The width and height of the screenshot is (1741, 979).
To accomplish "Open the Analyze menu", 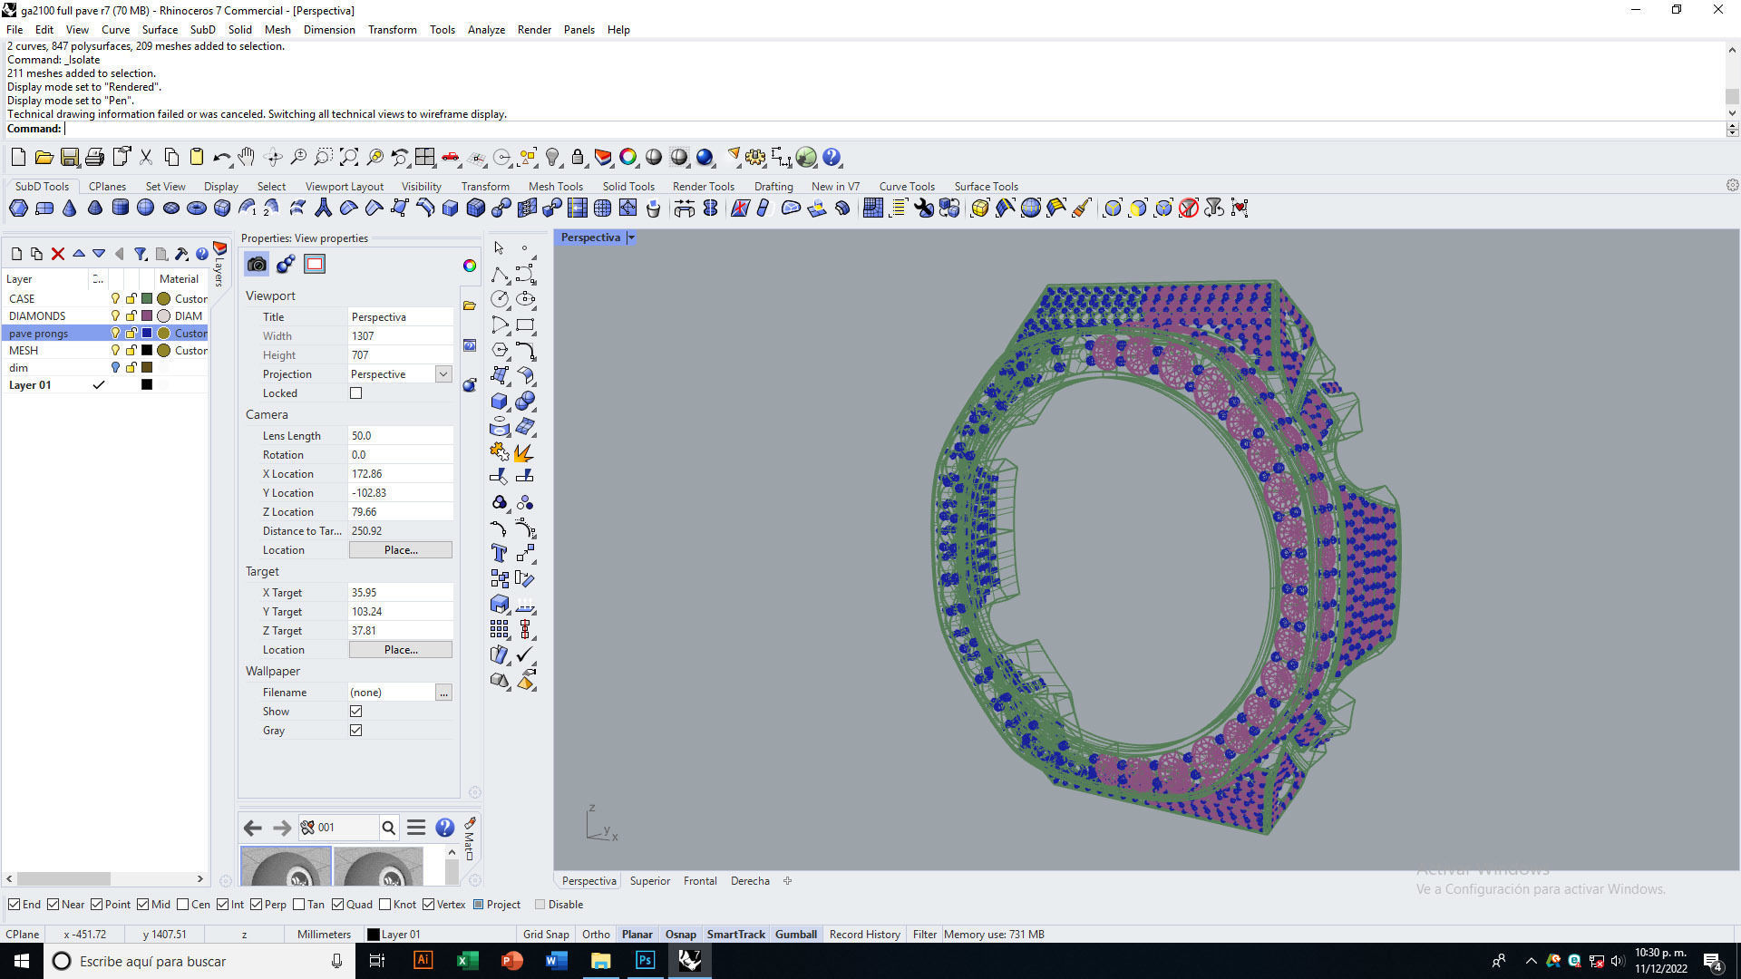I will tap(486, 30).
